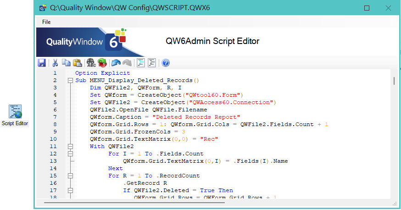Click the greyed Redo arrow icon
Image resolution: width=401 pixels, height=210 pixels.
(127, 63)
